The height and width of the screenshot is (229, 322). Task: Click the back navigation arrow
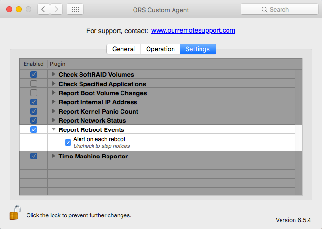click(43, 9)
